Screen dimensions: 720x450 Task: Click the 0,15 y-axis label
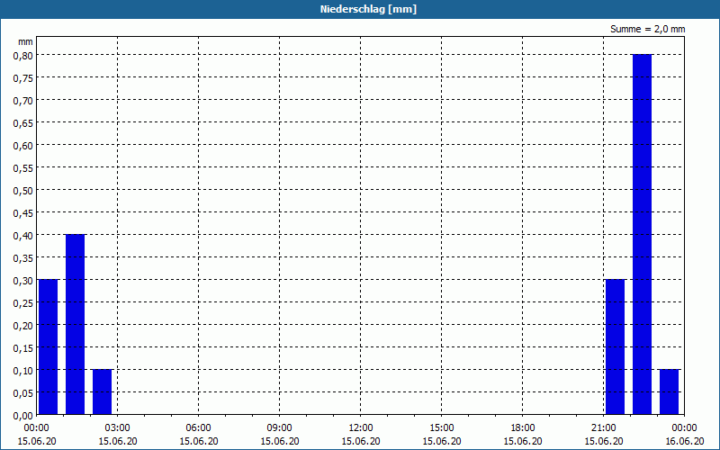(23, 348)
